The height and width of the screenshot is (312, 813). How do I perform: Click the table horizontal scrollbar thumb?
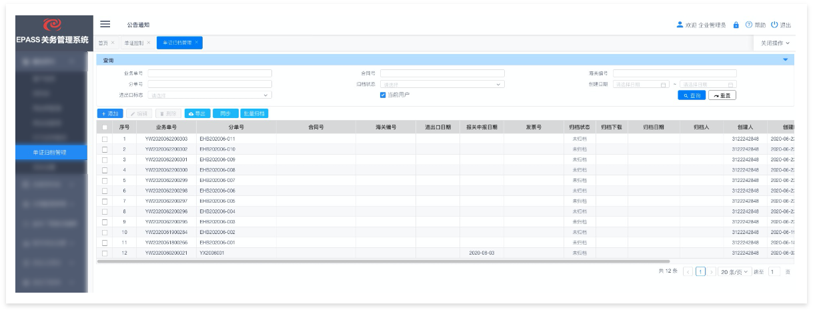coord(383,261)
